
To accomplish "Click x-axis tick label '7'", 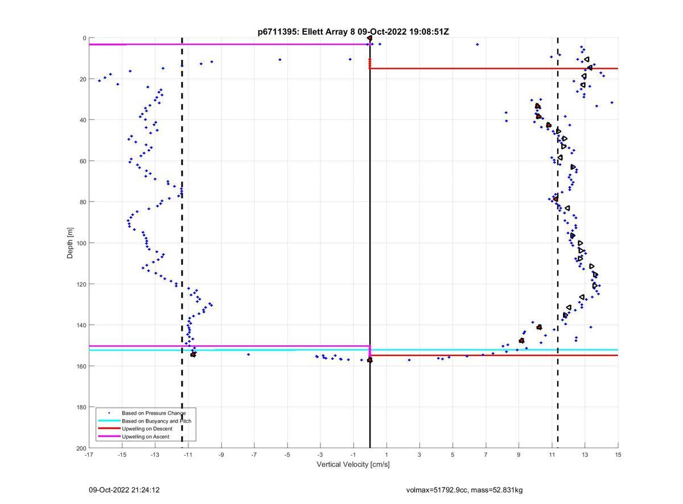I will coord(485,454).
